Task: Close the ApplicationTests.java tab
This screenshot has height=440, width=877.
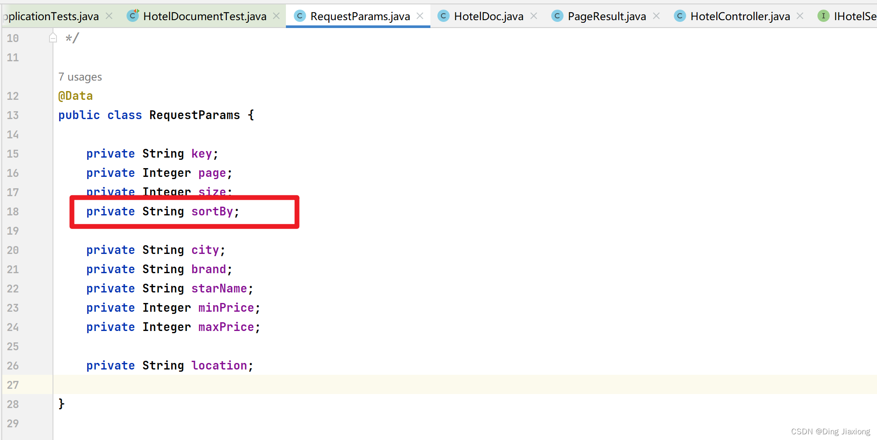Action: tap(109, 16)
